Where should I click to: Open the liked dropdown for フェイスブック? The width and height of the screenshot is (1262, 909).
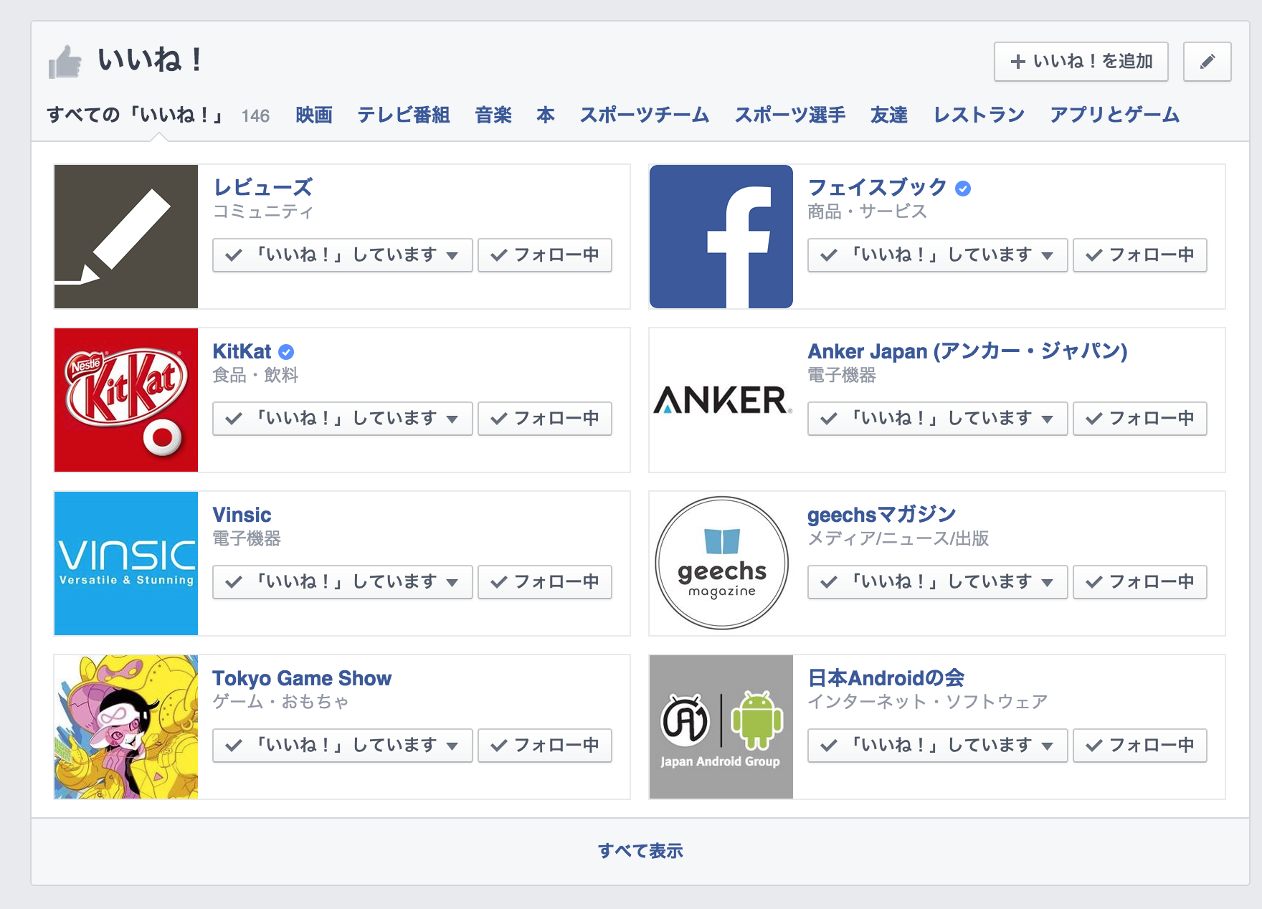pyautogui.click(x=938, y=255)
